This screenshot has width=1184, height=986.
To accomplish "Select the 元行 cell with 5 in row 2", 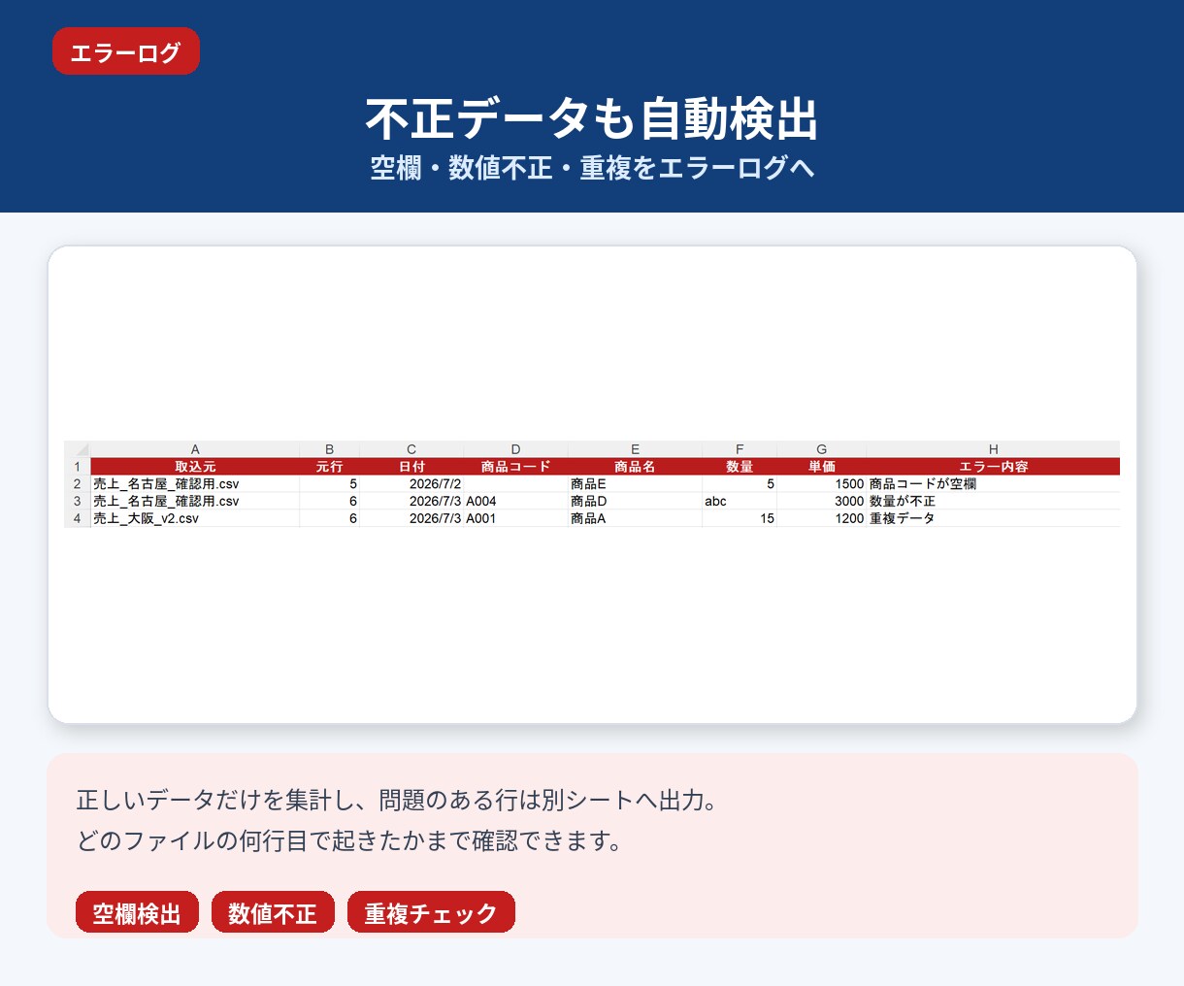I will pyautogui.click(x=329, y=483).
